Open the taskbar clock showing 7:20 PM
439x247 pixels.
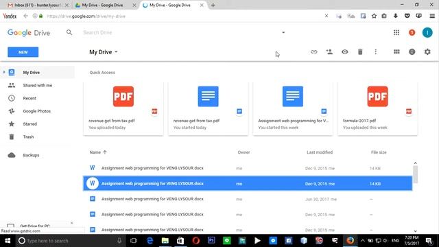click(x=412, y=241)
